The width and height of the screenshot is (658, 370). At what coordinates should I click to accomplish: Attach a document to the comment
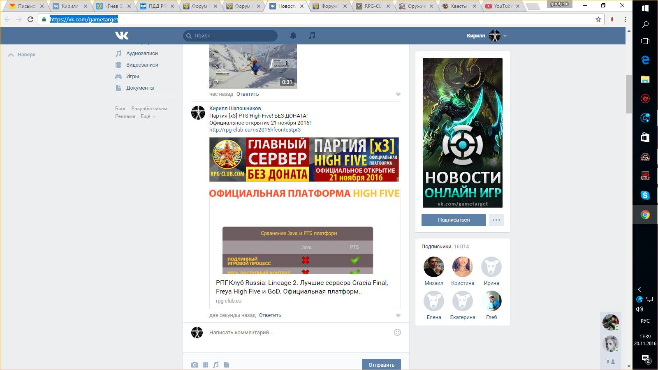click(227, 365)
